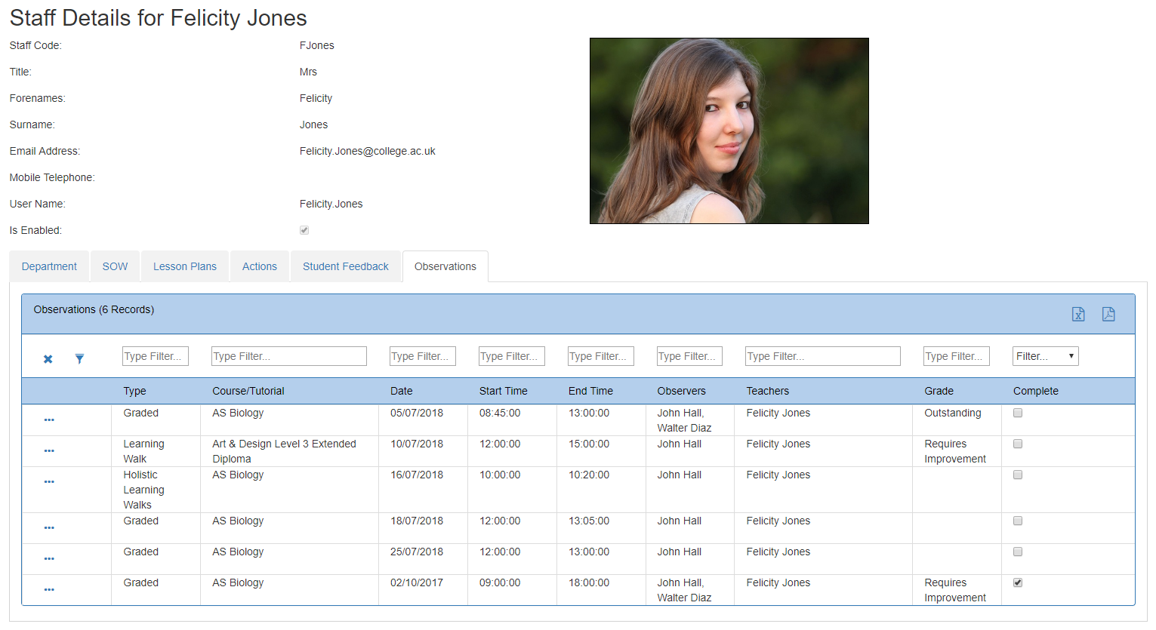The image size is (1156, 630).
Task: Toggle the Is Enabled checkbox
Action: coord(304,230)
